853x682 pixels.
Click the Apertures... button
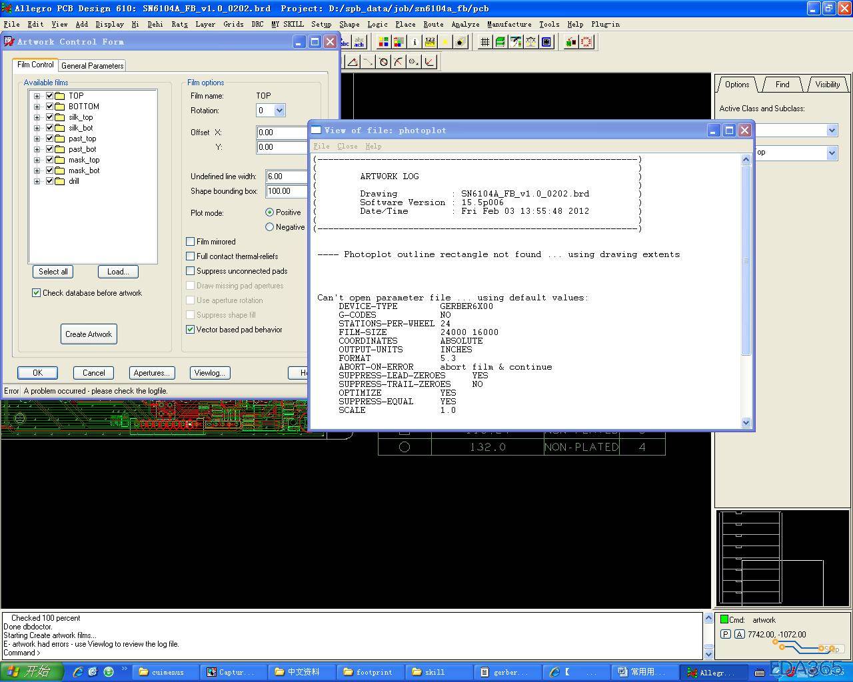151,373
